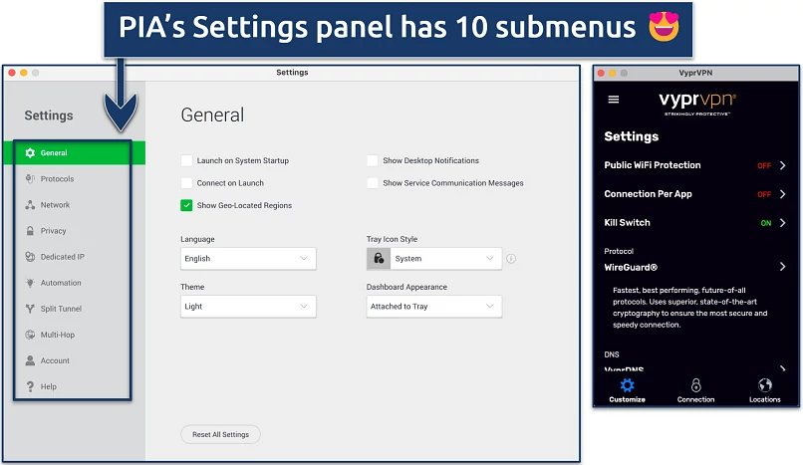803x465 pixels.
Task: Click the tray icon preview lock image
Action: [379, 259]
